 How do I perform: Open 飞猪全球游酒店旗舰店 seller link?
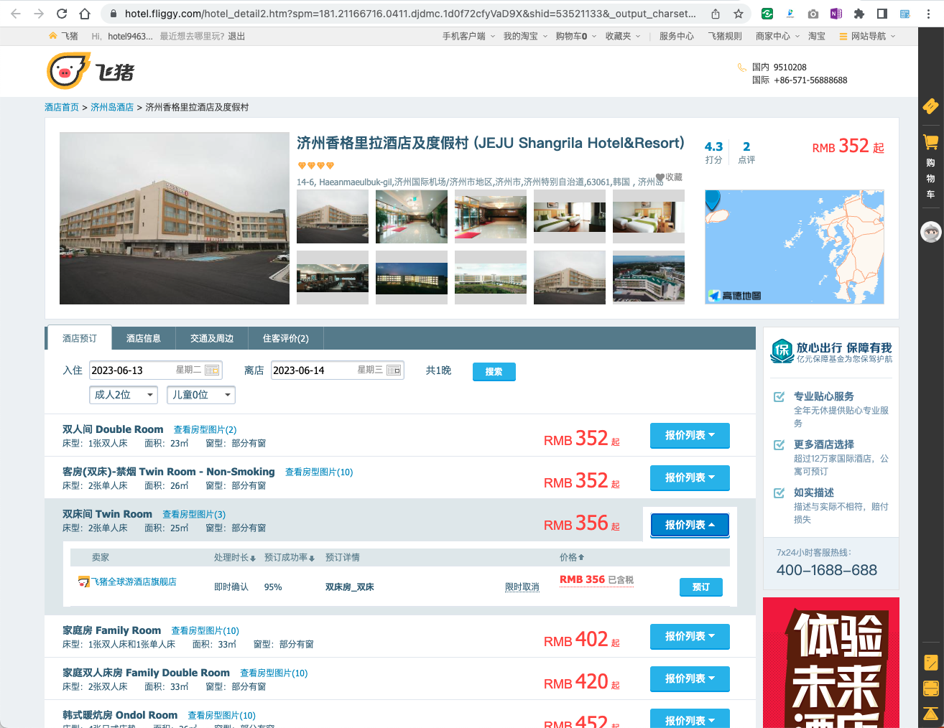coord(134,582)
